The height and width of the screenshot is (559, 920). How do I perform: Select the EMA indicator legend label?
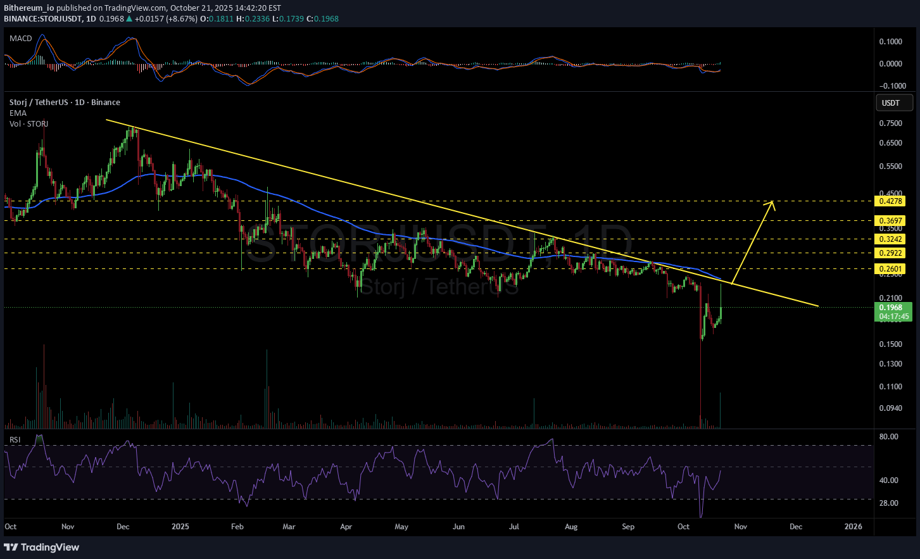click(18, 113)
